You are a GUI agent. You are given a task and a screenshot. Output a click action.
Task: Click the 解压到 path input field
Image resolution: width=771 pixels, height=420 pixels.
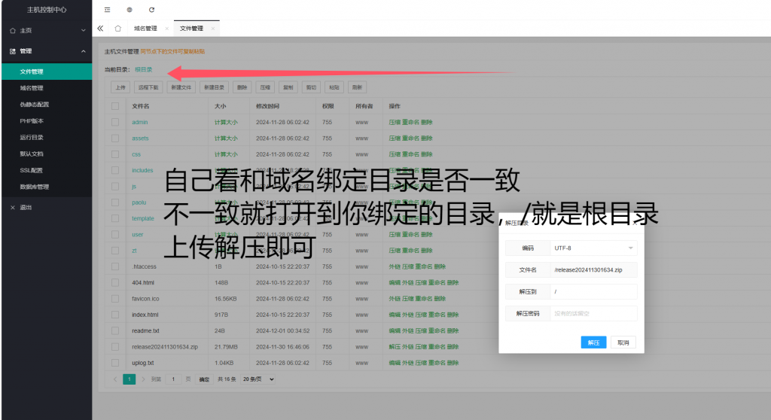tap(593, 291)
